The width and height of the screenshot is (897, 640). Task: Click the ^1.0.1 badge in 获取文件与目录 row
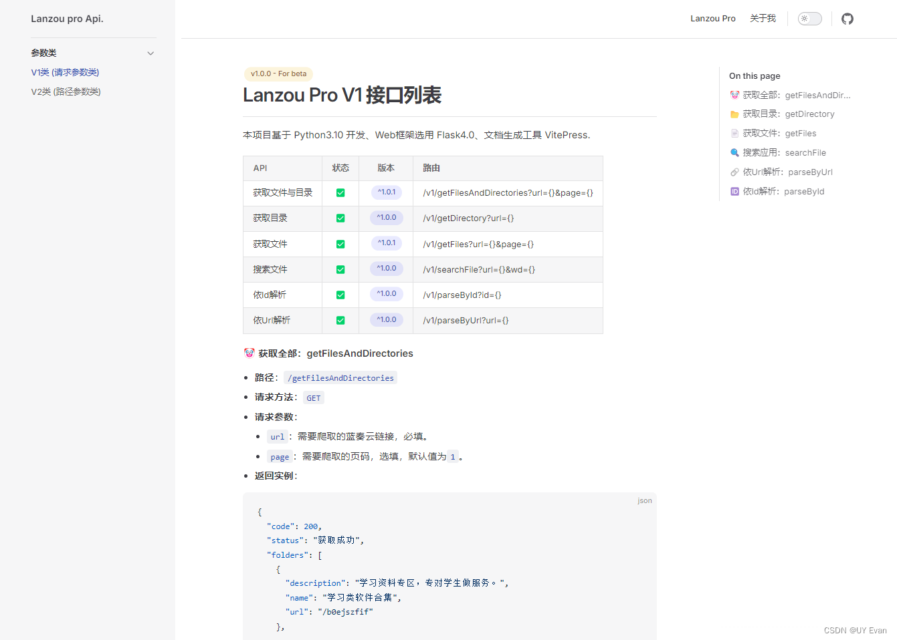click(x=387, y=192)
